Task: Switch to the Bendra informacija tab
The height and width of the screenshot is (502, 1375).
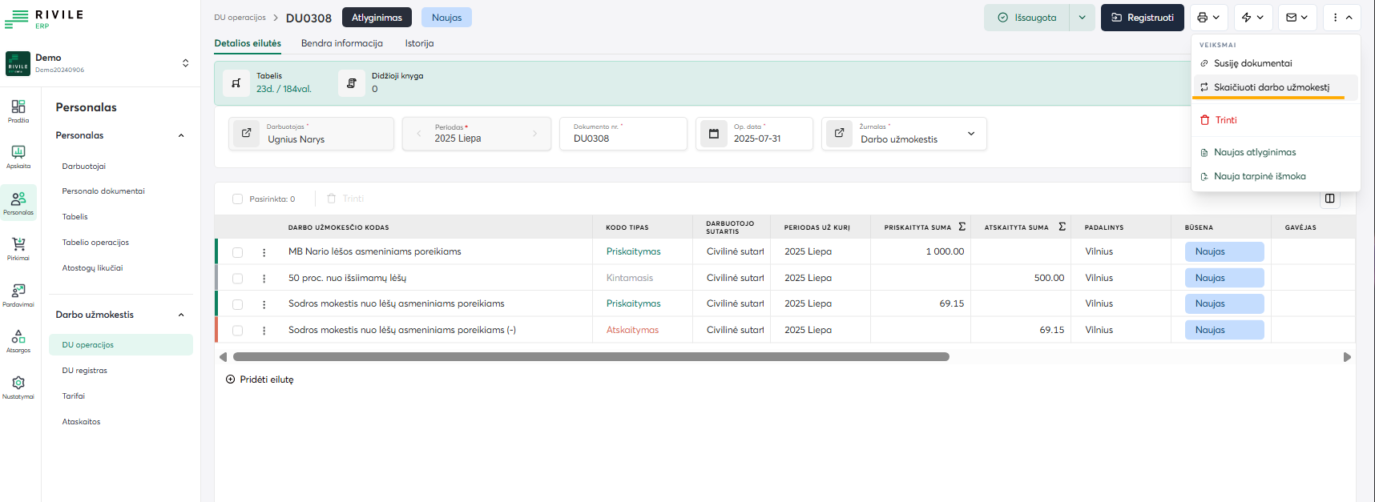Action: tap(341, 43)
